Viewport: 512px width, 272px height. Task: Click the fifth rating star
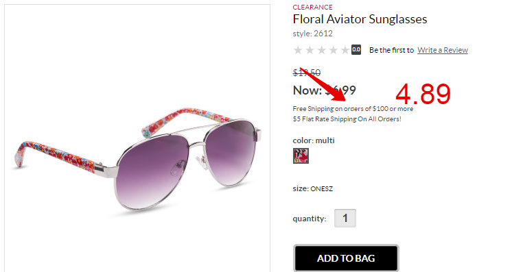[x=345, y=50]
